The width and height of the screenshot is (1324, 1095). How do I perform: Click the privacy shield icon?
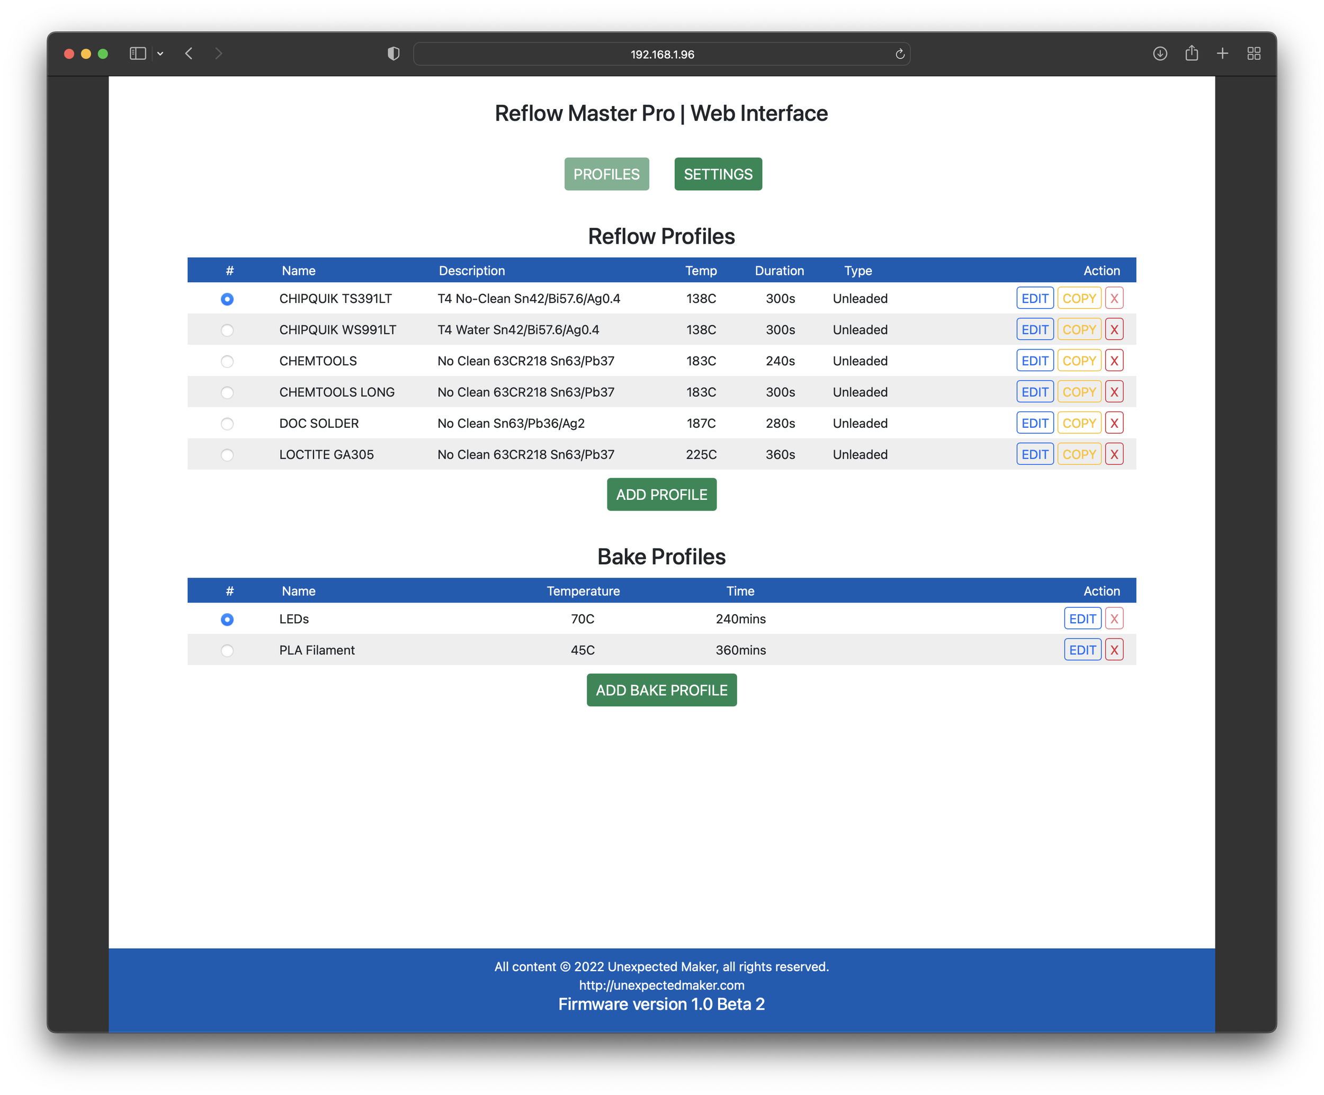click(x=393, y=53)
